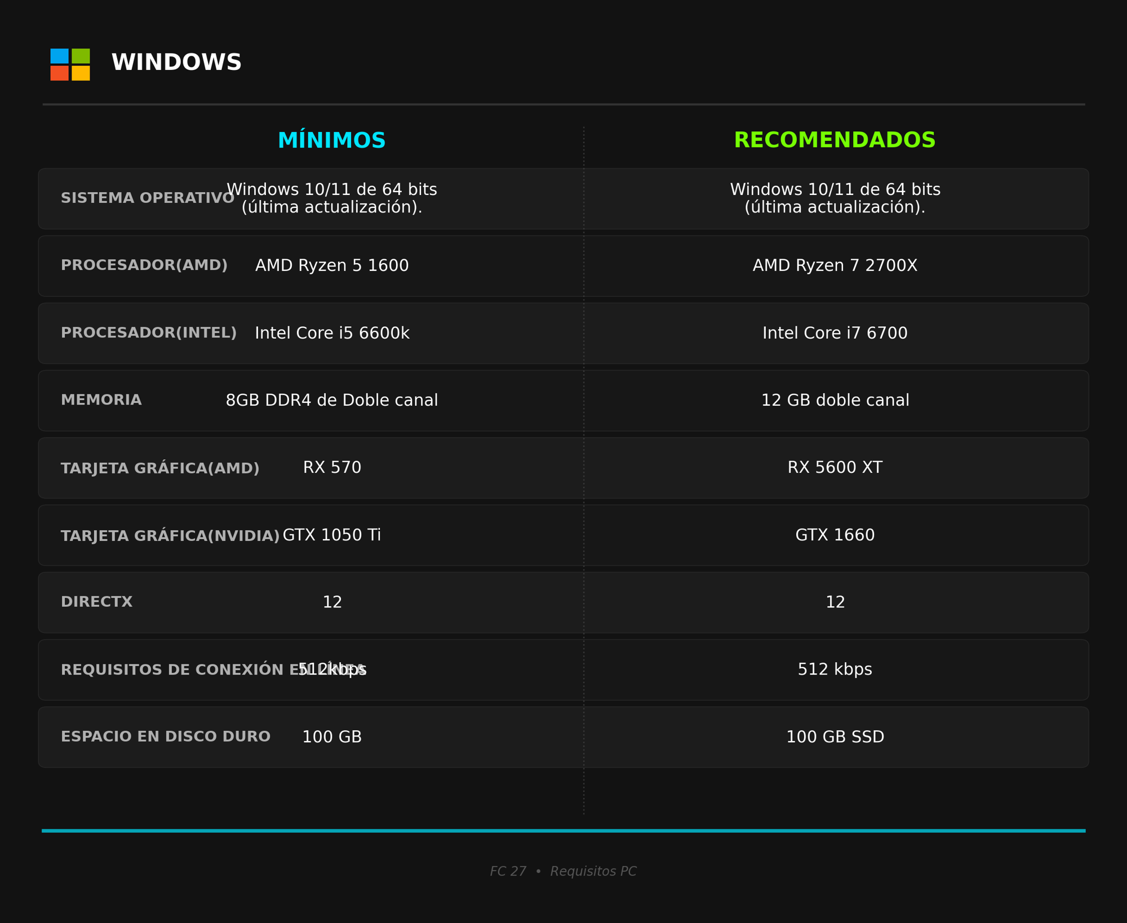Image resolution: width=1127 pixels, height=923 pixels.
Task: Select the AMD Ryzen 7 2700X value
Action: (x=835, y=266)
